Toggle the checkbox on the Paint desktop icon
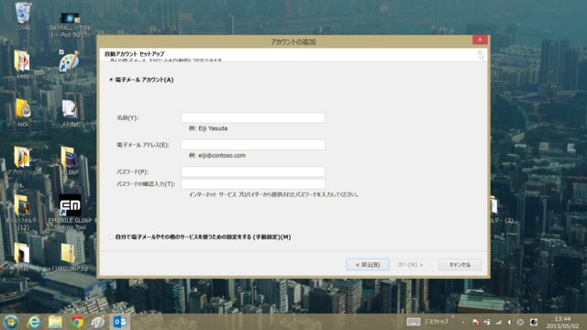 coord(61,52)
